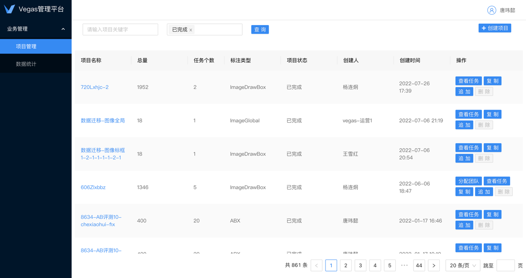526x278 pixels.
Task: Click creator cell 王雪红
Action: [x=351, y=154]
